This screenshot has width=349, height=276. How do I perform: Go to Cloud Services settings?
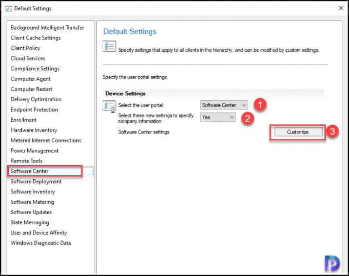(x=28, y=58)
